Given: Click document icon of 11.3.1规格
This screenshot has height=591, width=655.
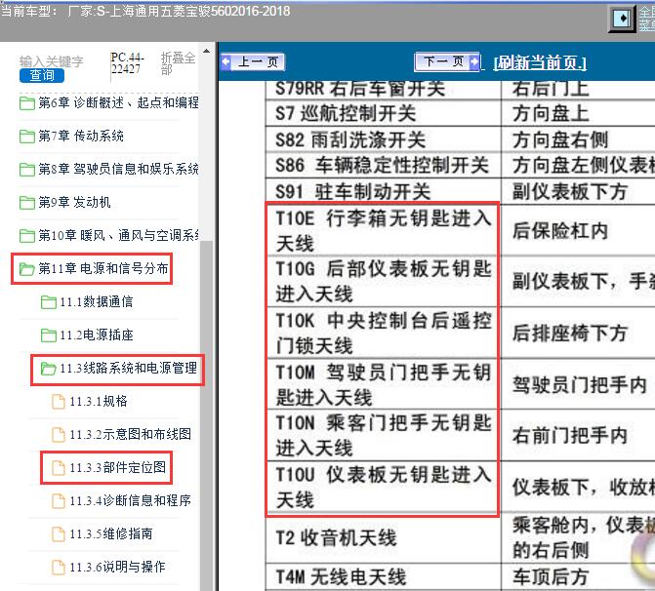Looking at the screenshot, I should click(x=59, y=402).
